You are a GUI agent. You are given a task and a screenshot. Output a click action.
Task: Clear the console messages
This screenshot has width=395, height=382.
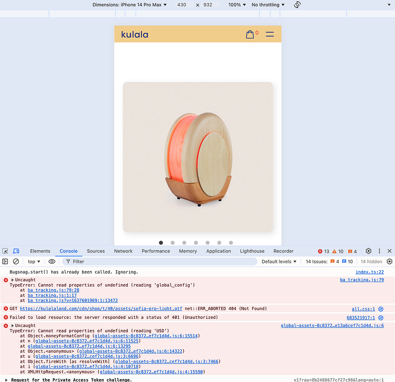tap(16, 261)
